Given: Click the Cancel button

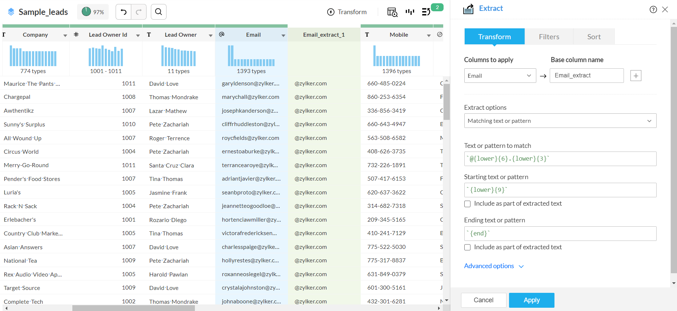Looking at the screenshot, I should [x=483, y=300].
